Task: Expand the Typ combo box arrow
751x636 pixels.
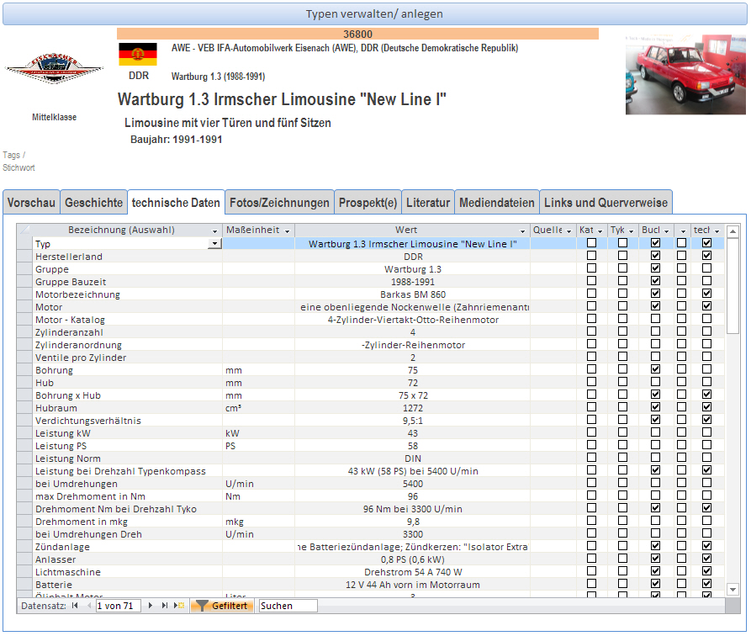Action: point(214,244)
